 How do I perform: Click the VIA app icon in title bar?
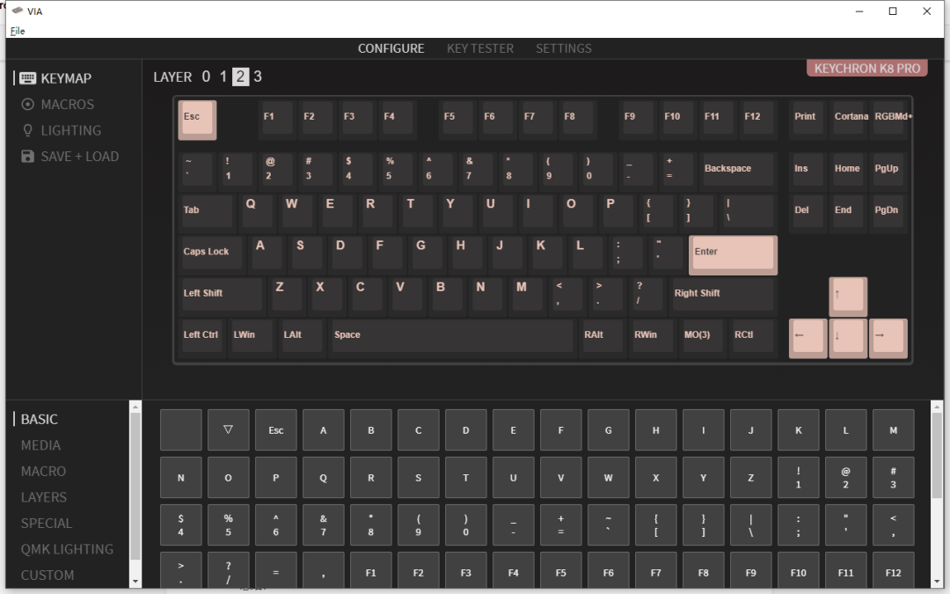click(18, 11)
